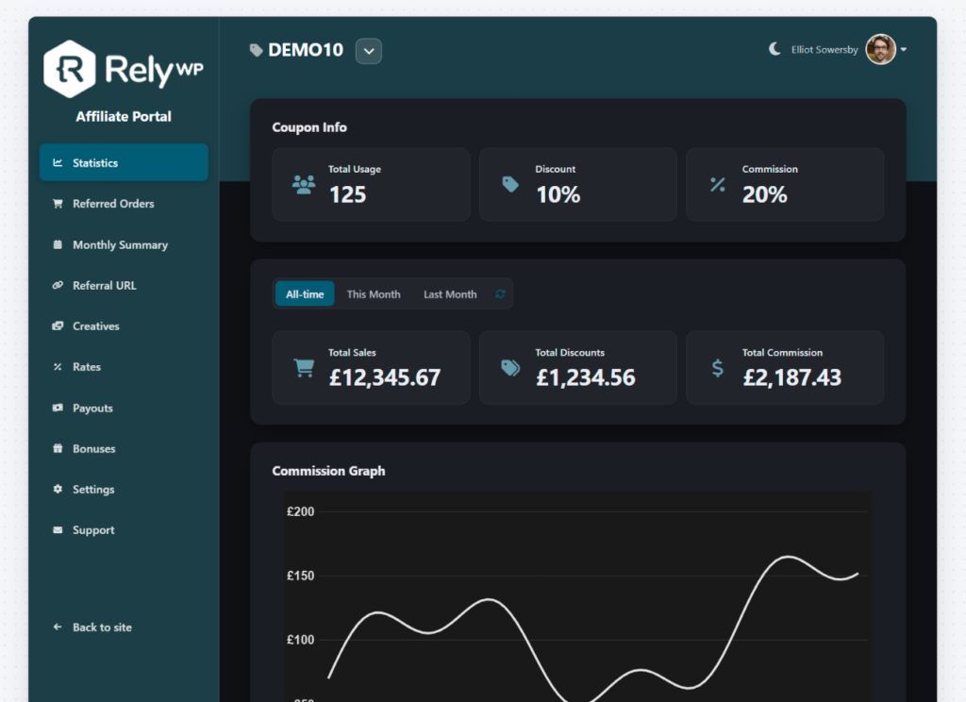Click the Discount value 10%
966x702 pixels.
558,194
